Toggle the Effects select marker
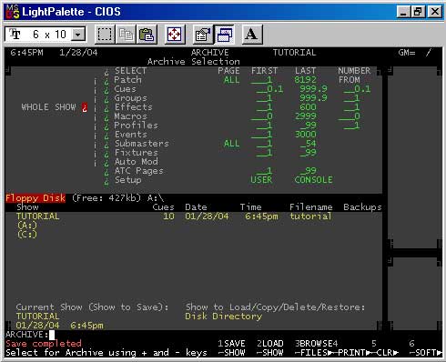This screenshot has width=446, height=362. [x=106, y=108]
